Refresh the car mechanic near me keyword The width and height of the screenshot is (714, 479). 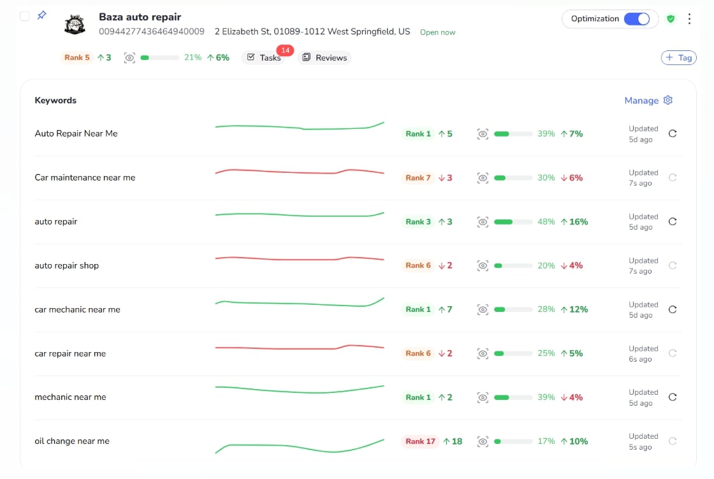672,309
